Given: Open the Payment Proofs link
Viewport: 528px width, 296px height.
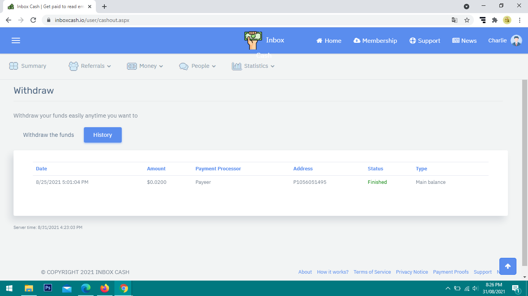Looking at the screenshot, I should (451, 272).
